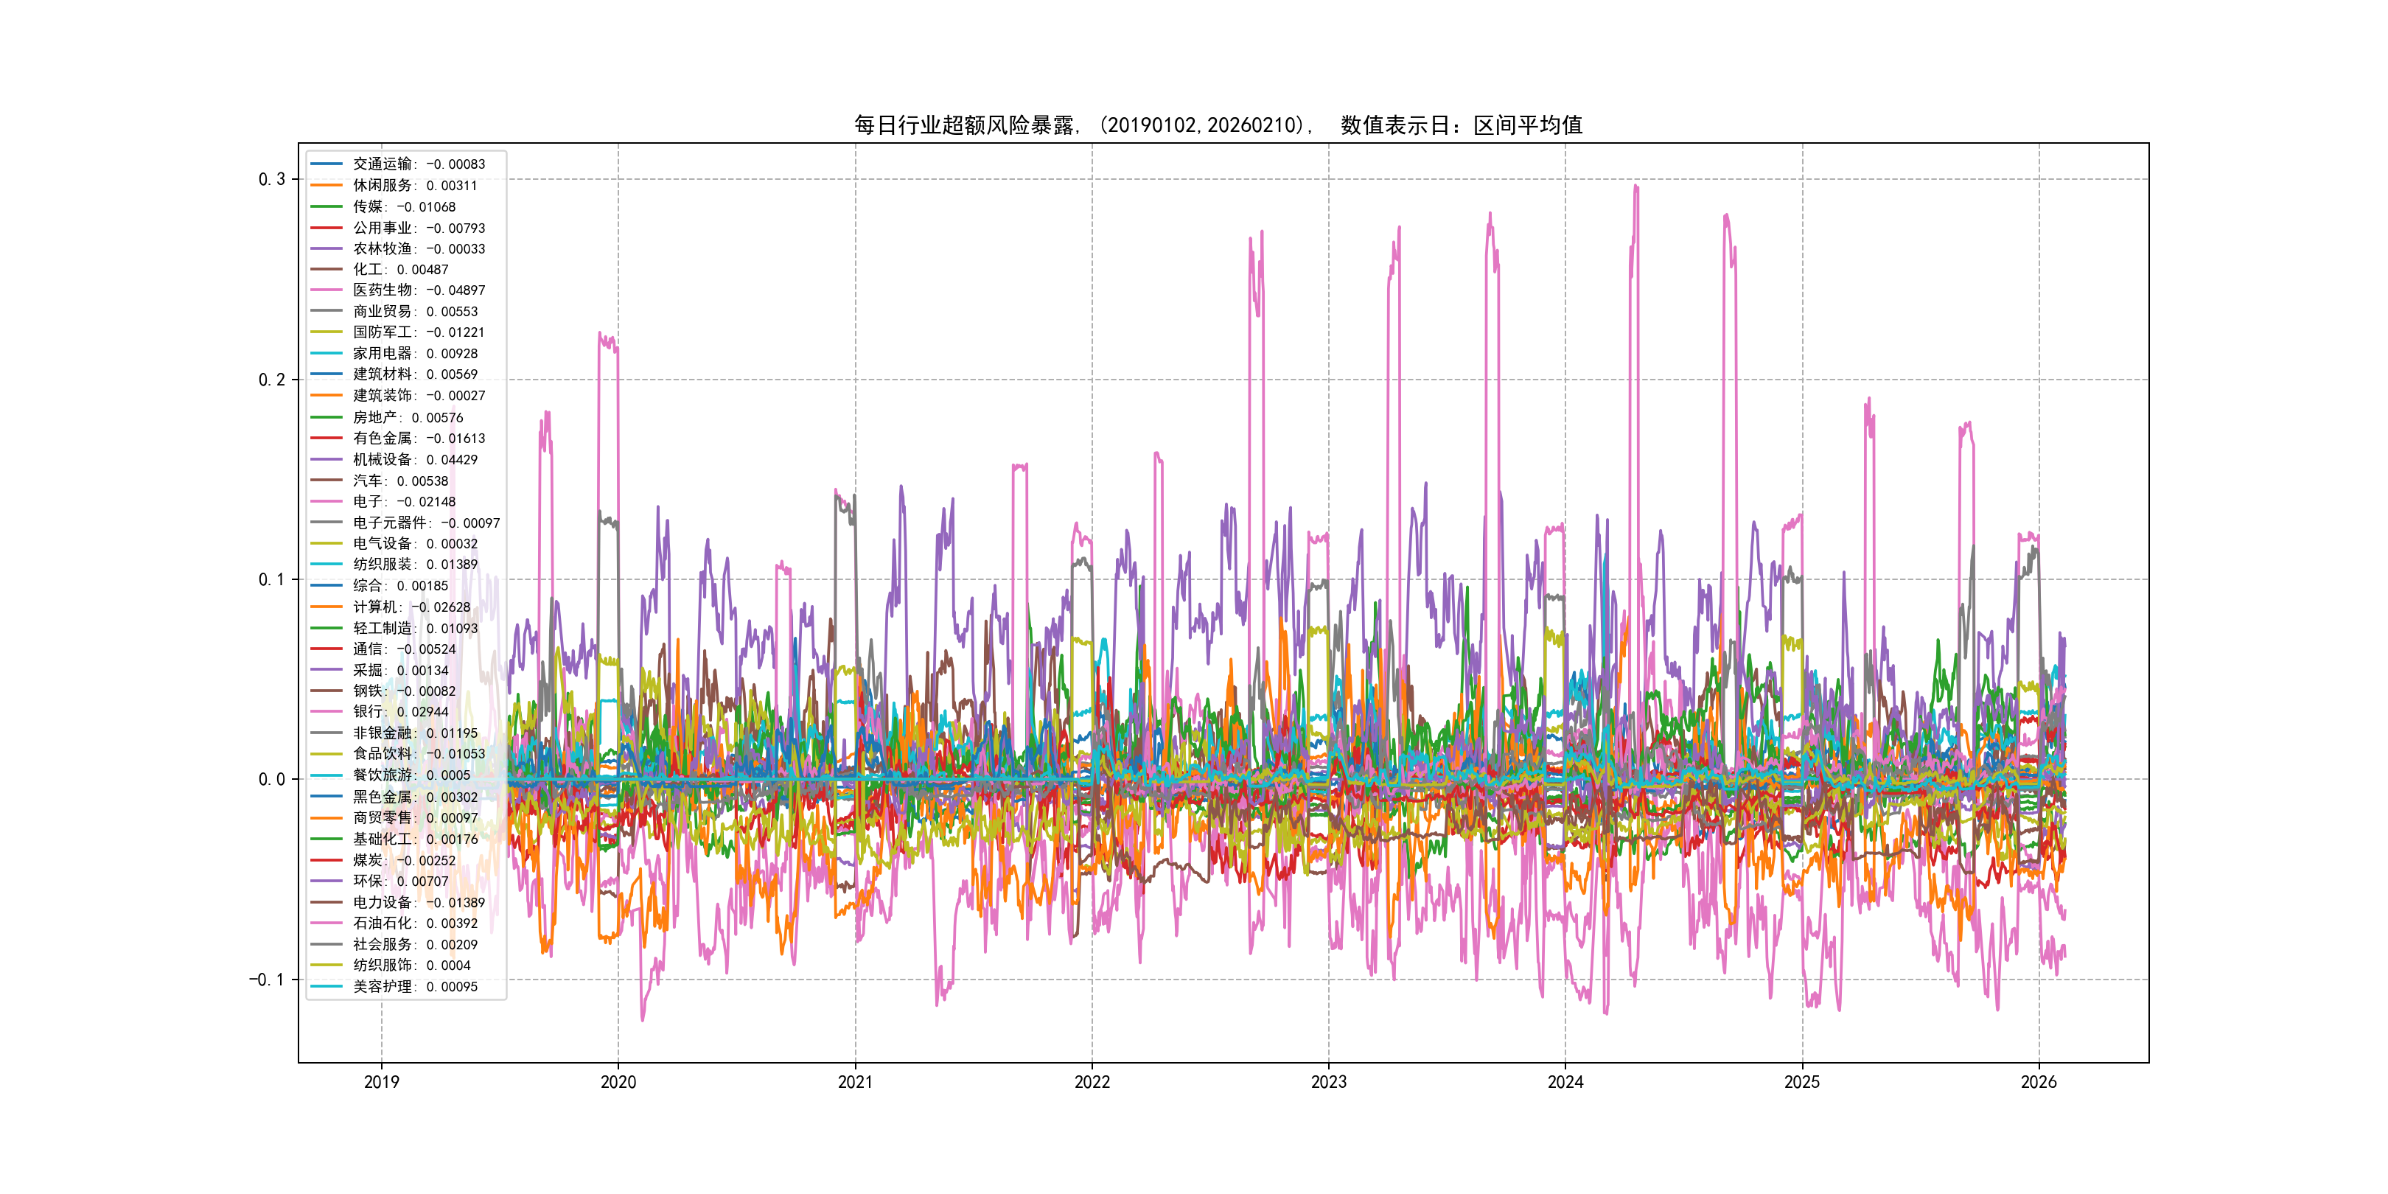Image resolution: width=2388 pixels, height=1194 pixels.
Task: Click the 机械设备 legend line swatch
Action: pyautogui.click(x=327, y=460)
